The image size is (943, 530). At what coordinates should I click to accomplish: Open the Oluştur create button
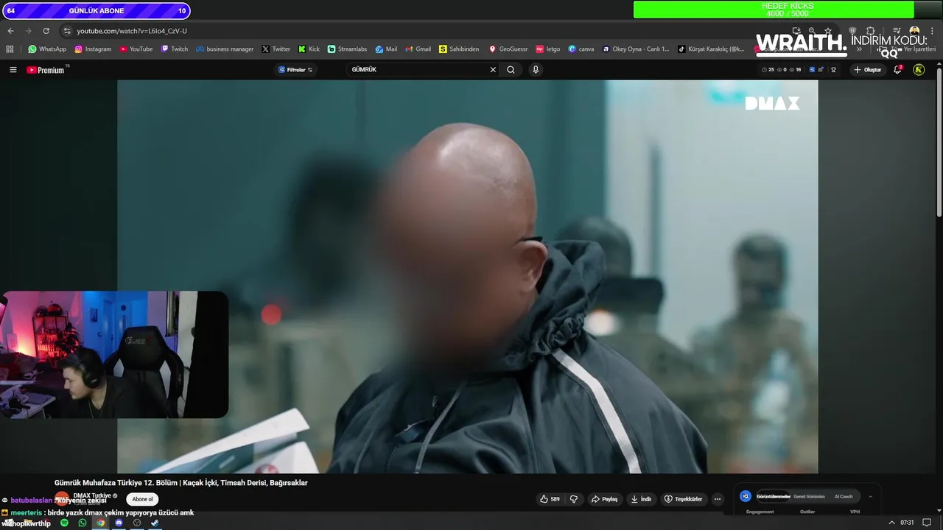point(868,70)
